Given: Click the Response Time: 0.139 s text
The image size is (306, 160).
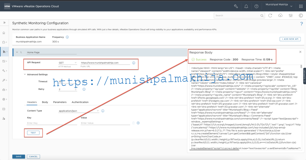Looking at the screenshot, I should point(257,59).
